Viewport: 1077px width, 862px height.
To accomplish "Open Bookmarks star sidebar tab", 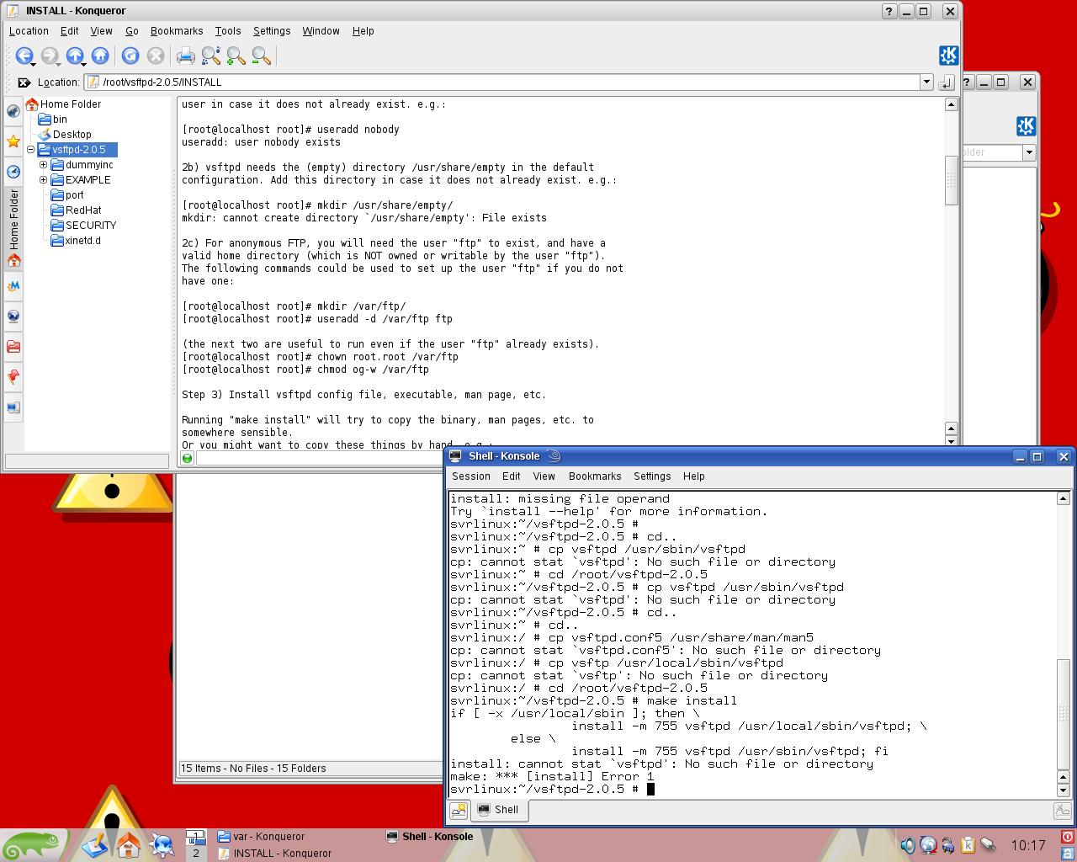I will coord(13,141).
